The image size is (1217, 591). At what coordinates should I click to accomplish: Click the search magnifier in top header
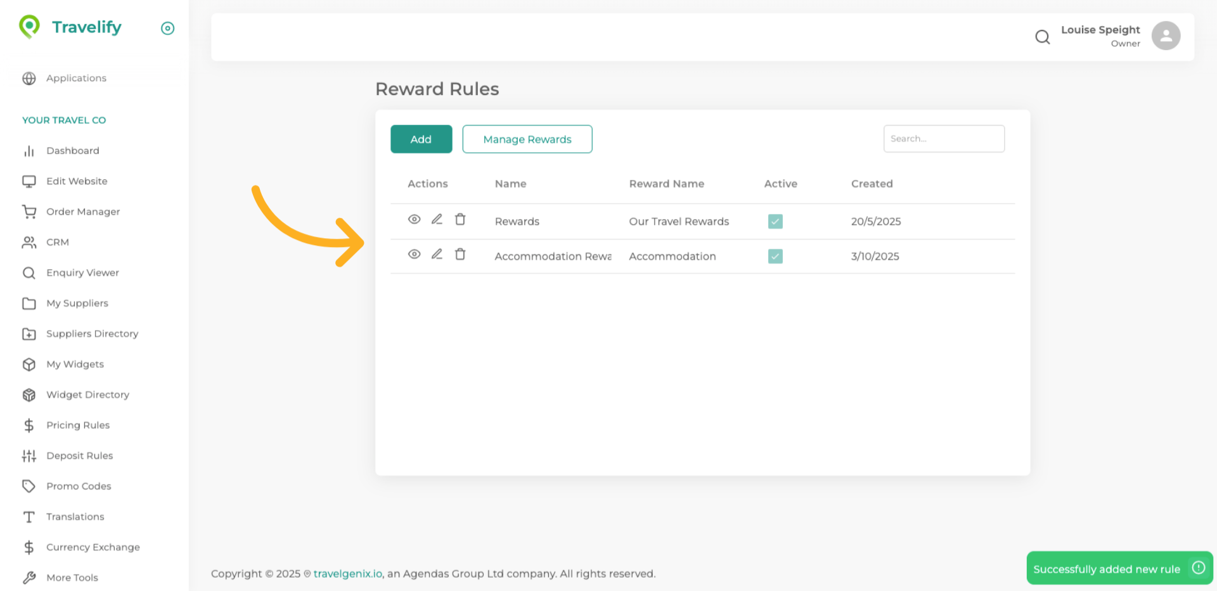(x=1042, y=37)
